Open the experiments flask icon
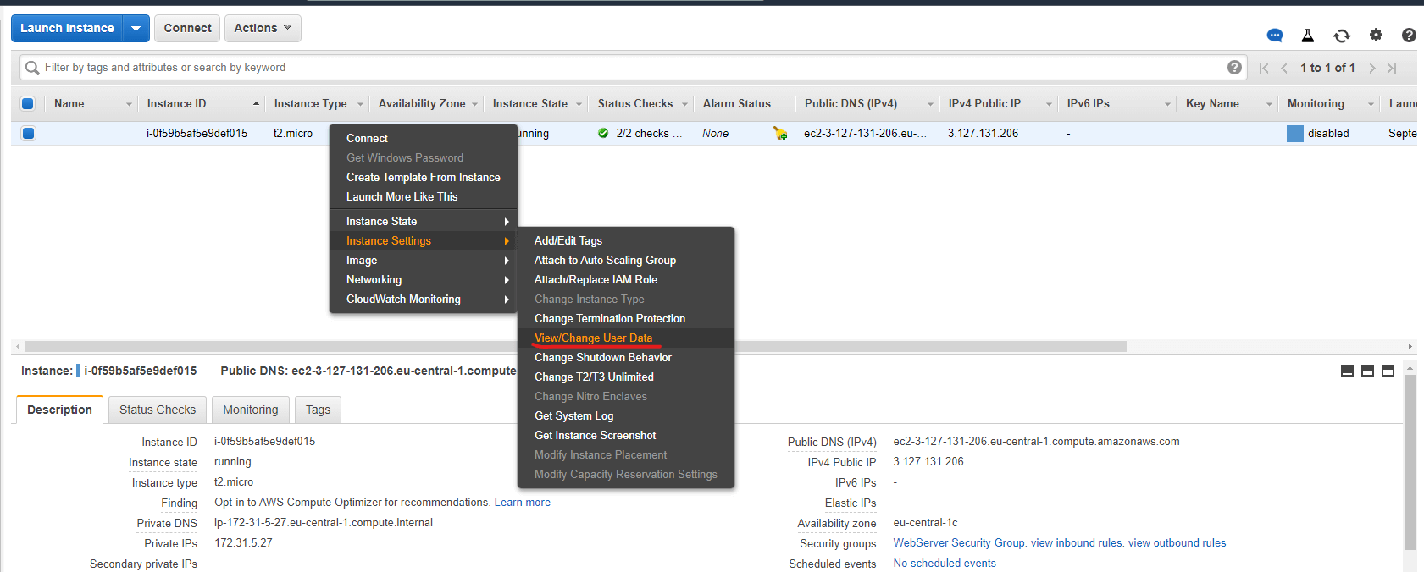 click(x=1308, y=36)
